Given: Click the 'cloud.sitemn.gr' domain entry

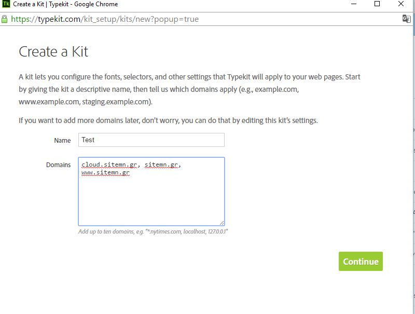Looking at the screenshot, I should tap(109, 165).
